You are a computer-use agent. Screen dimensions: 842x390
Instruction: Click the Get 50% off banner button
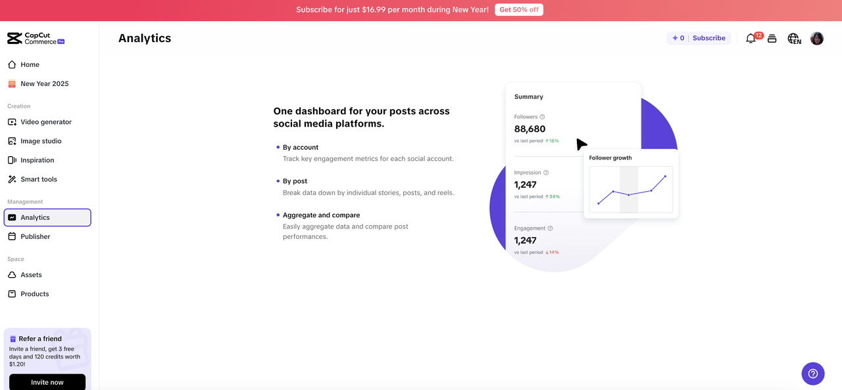click(x=519, y=10)
